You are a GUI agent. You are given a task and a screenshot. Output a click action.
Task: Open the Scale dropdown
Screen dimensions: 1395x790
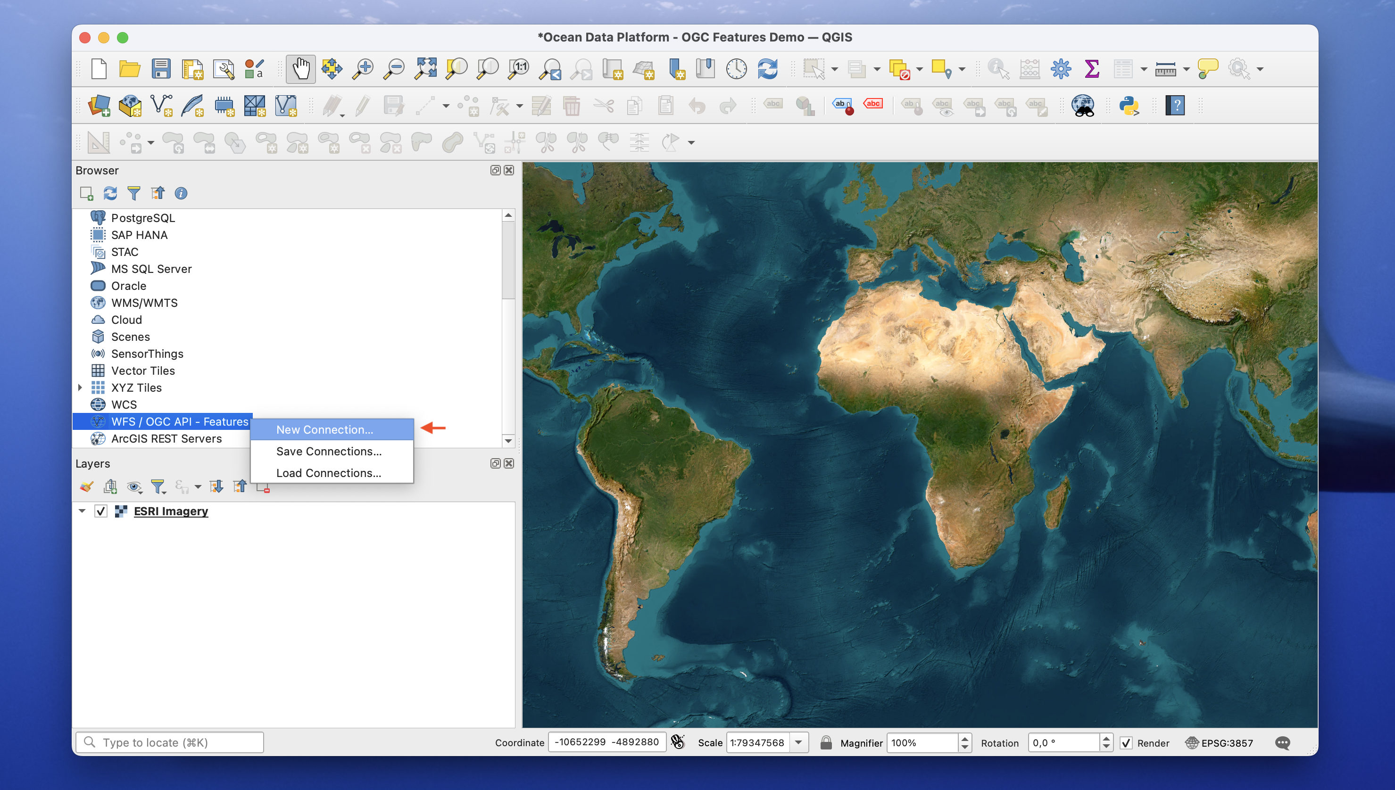[797, 742]
